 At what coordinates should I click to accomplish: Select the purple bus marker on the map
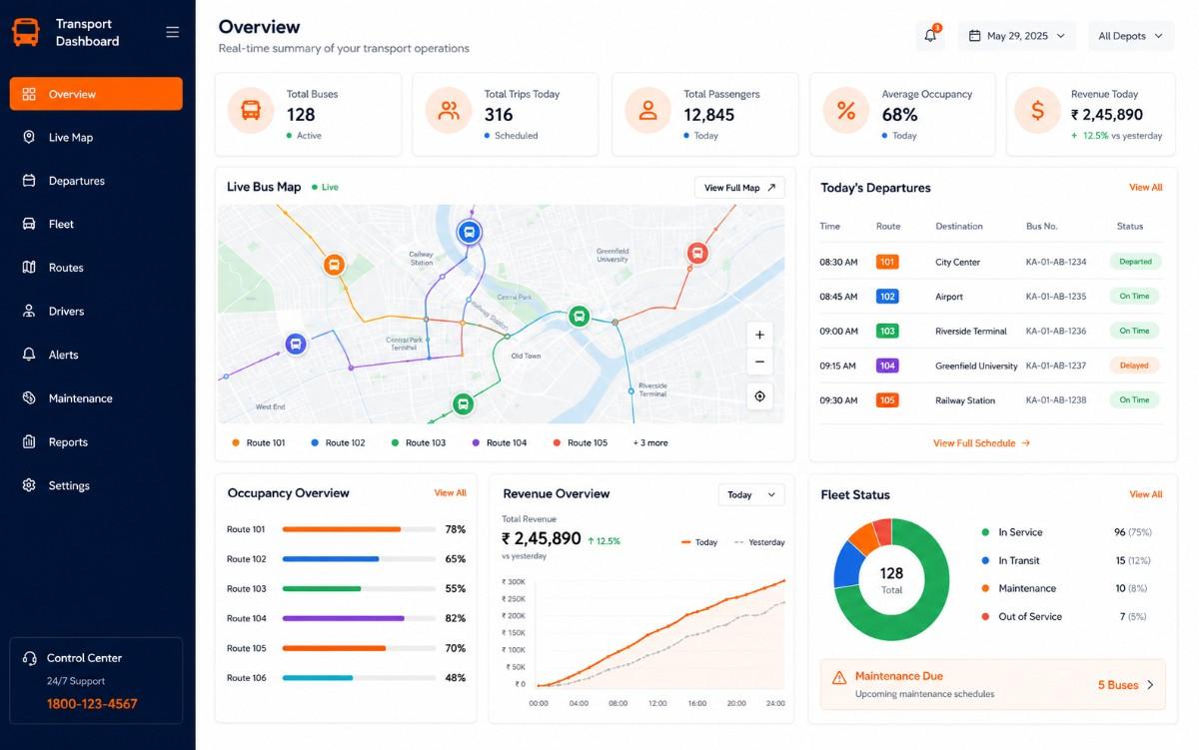coord(295,344)
